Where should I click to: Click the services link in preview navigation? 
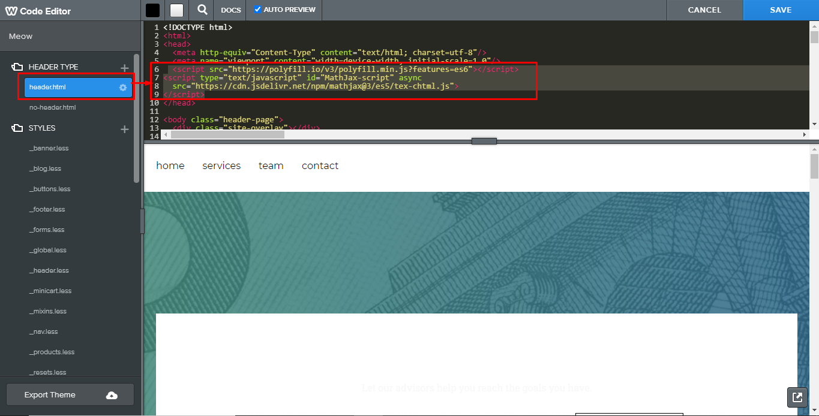pos(221,166)
